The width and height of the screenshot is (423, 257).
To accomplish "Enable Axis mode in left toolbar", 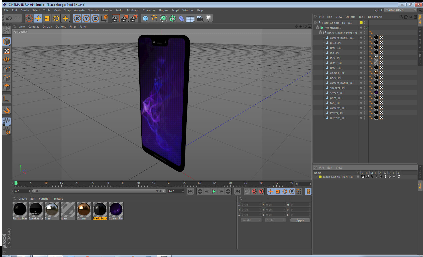I will [7, 99].
